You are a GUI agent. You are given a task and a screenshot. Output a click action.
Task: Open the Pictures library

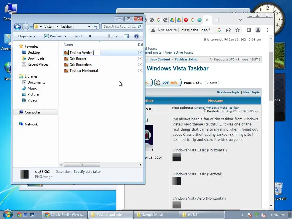coord(34,94)
